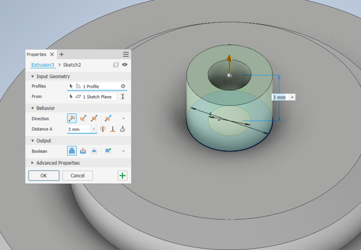Screen dimensions: 361x250
Task: Select the Intersect boolean operation
Action: [94, 151]
